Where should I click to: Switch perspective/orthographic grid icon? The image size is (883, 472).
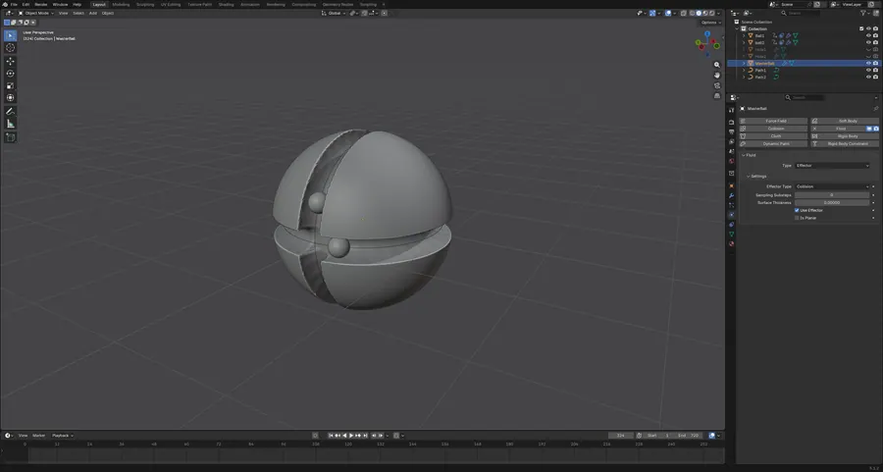717,96
